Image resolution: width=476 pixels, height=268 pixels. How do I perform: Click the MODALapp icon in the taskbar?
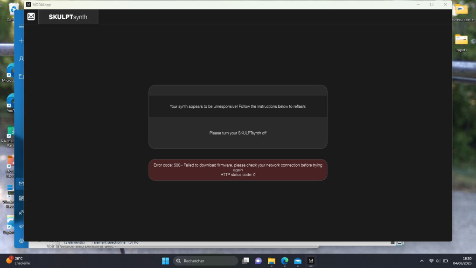[x=311, y=261]
